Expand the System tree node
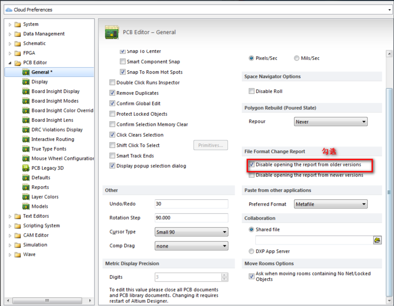 point(10,25)
